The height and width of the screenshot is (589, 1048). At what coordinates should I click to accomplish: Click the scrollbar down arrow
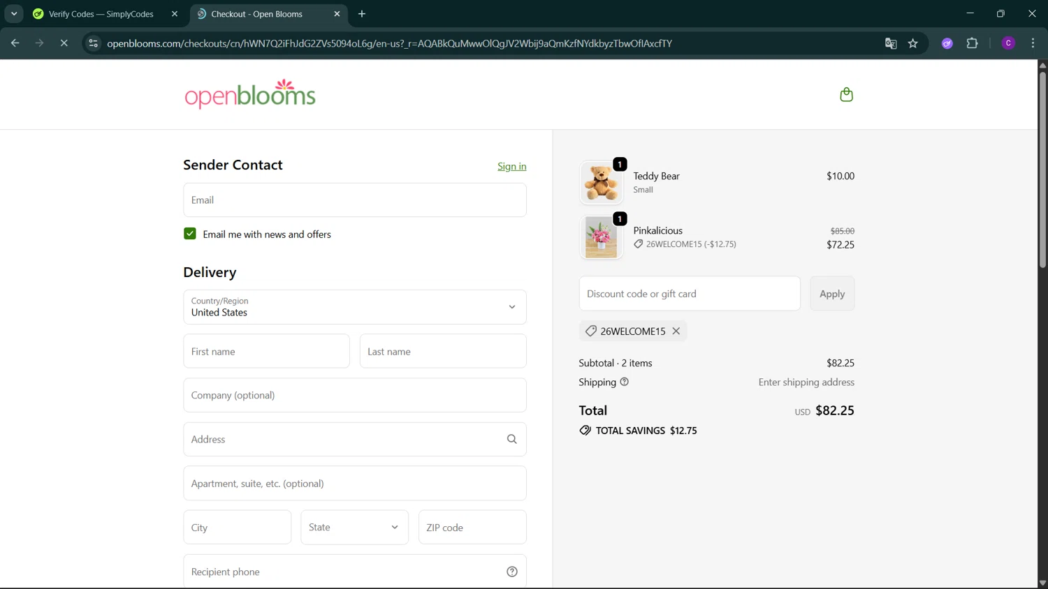click(1042, 583)
